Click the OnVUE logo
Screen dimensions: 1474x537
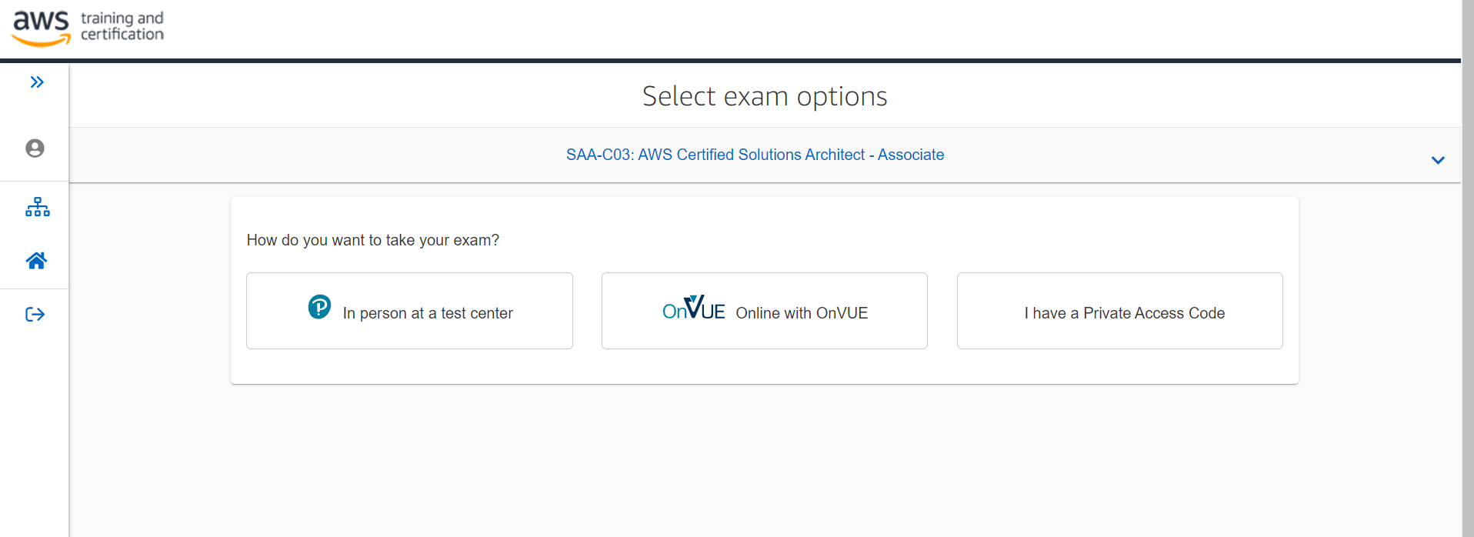(693, 308)
